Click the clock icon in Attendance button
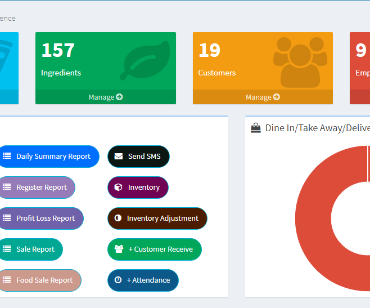This screenshot has width=370, height=308. coord(118,280)
